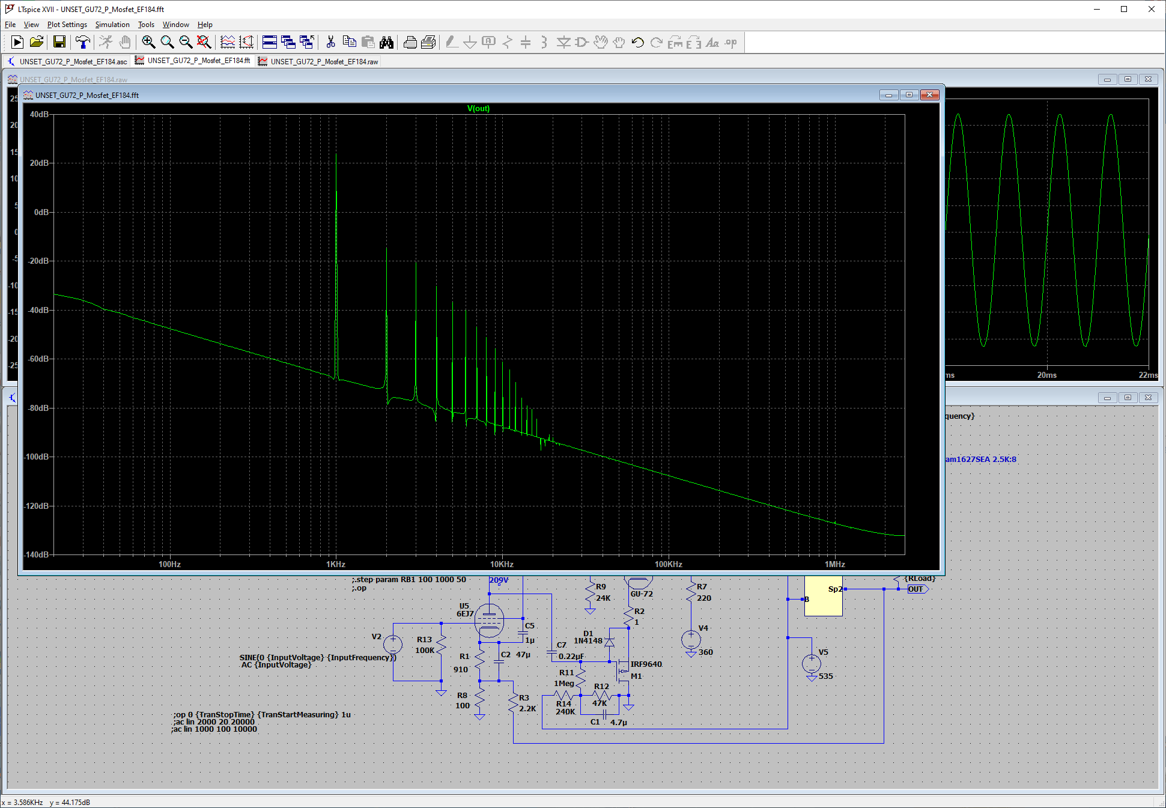Screen dimensions: 1166x808
Task: Click the Label Net icon
Action: click(x=489, y=42)
